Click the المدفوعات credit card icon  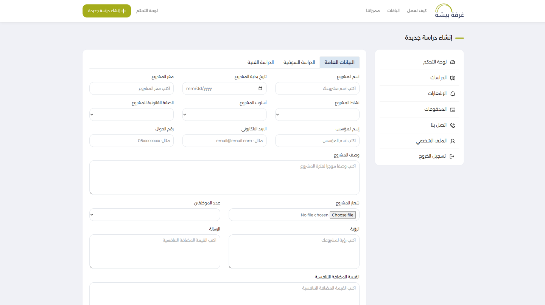point(453,110)
